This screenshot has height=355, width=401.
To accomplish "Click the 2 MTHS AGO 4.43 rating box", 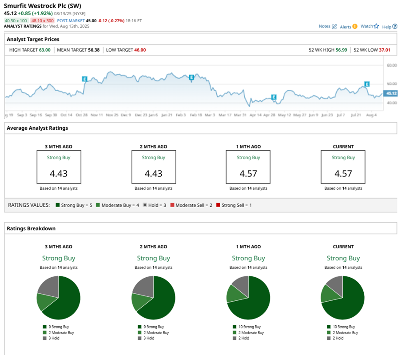I will [x=154, y=167].
